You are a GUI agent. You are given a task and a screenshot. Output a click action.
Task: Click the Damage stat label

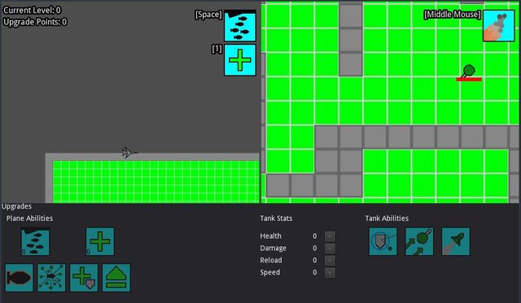274,248
